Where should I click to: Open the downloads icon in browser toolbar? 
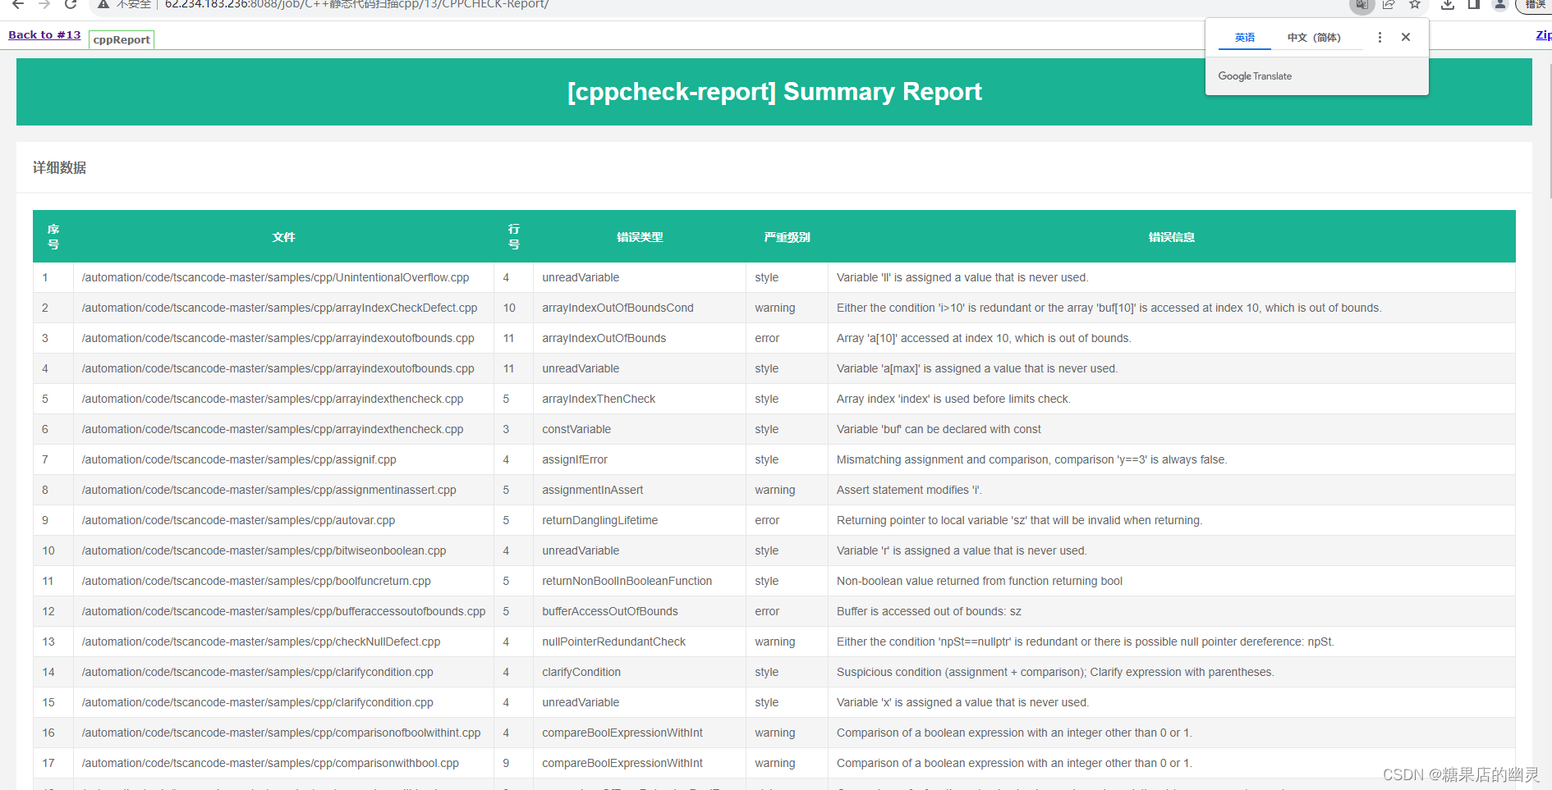pos(1448,4)
